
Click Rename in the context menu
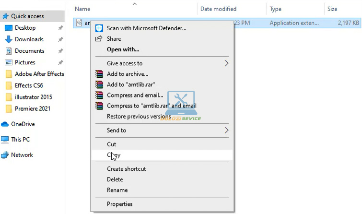point(117,190)
